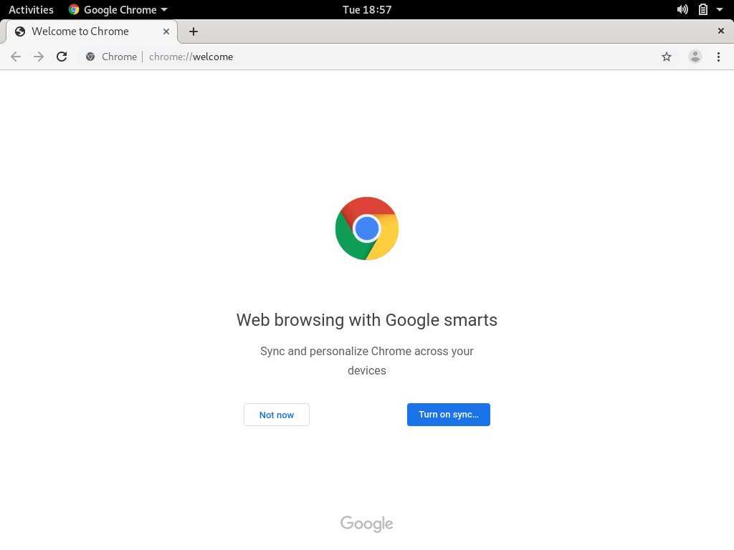Open a new tab with plus icon

194,32
